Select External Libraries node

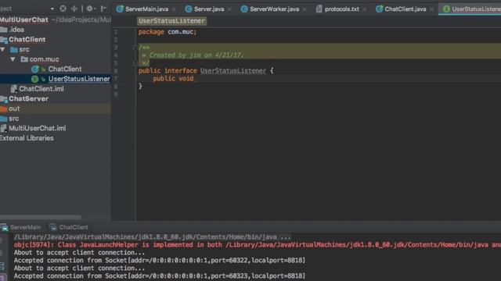(x=27, y=138)
